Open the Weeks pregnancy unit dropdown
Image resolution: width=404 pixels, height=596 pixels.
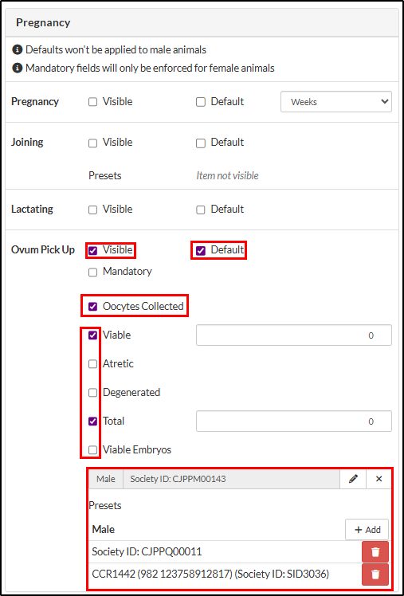coord(336,101)
